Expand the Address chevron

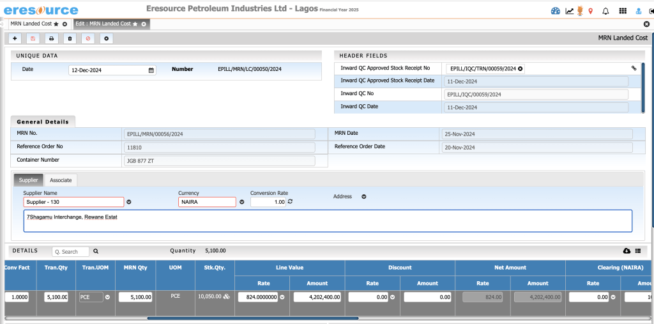point(364,197)
